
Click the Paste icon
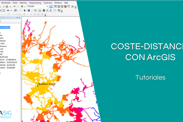[7, 6]
